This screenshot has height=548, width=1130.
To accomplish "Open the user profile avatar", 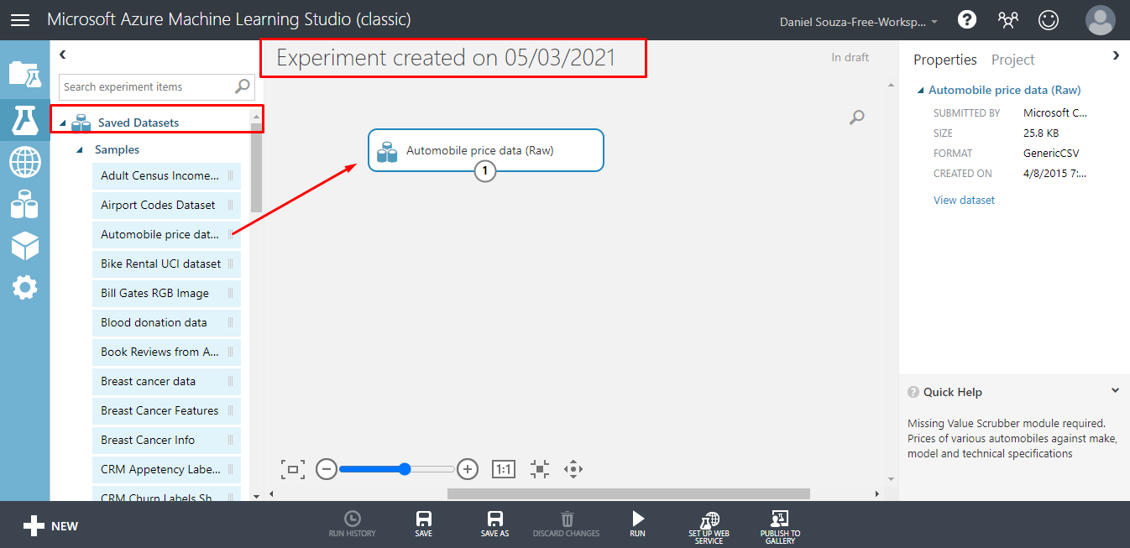I will click(x=1100, y=19).
